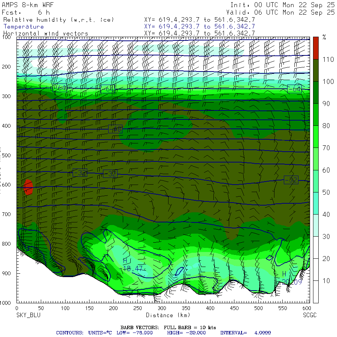Viewport: 337px width, 337px height.
Task: Click the colorbar label '70'
Action: (x=326, y=148)
